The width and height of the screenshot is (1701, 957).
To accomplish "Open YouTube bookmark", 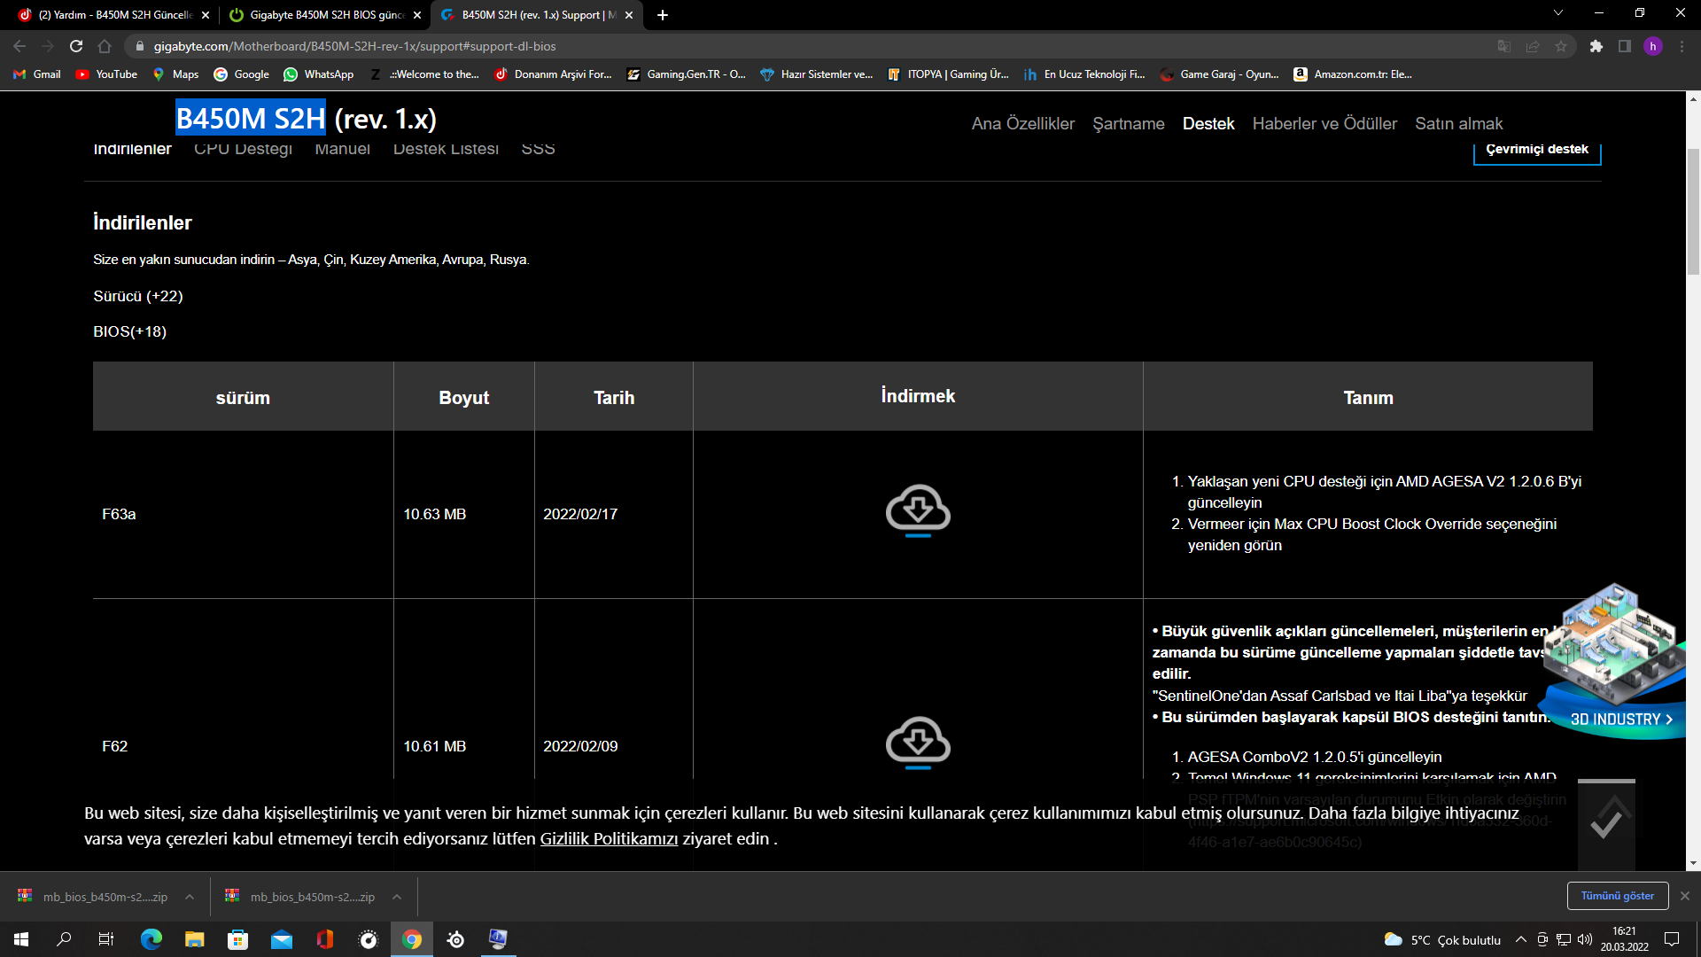I will coord(106,74).
